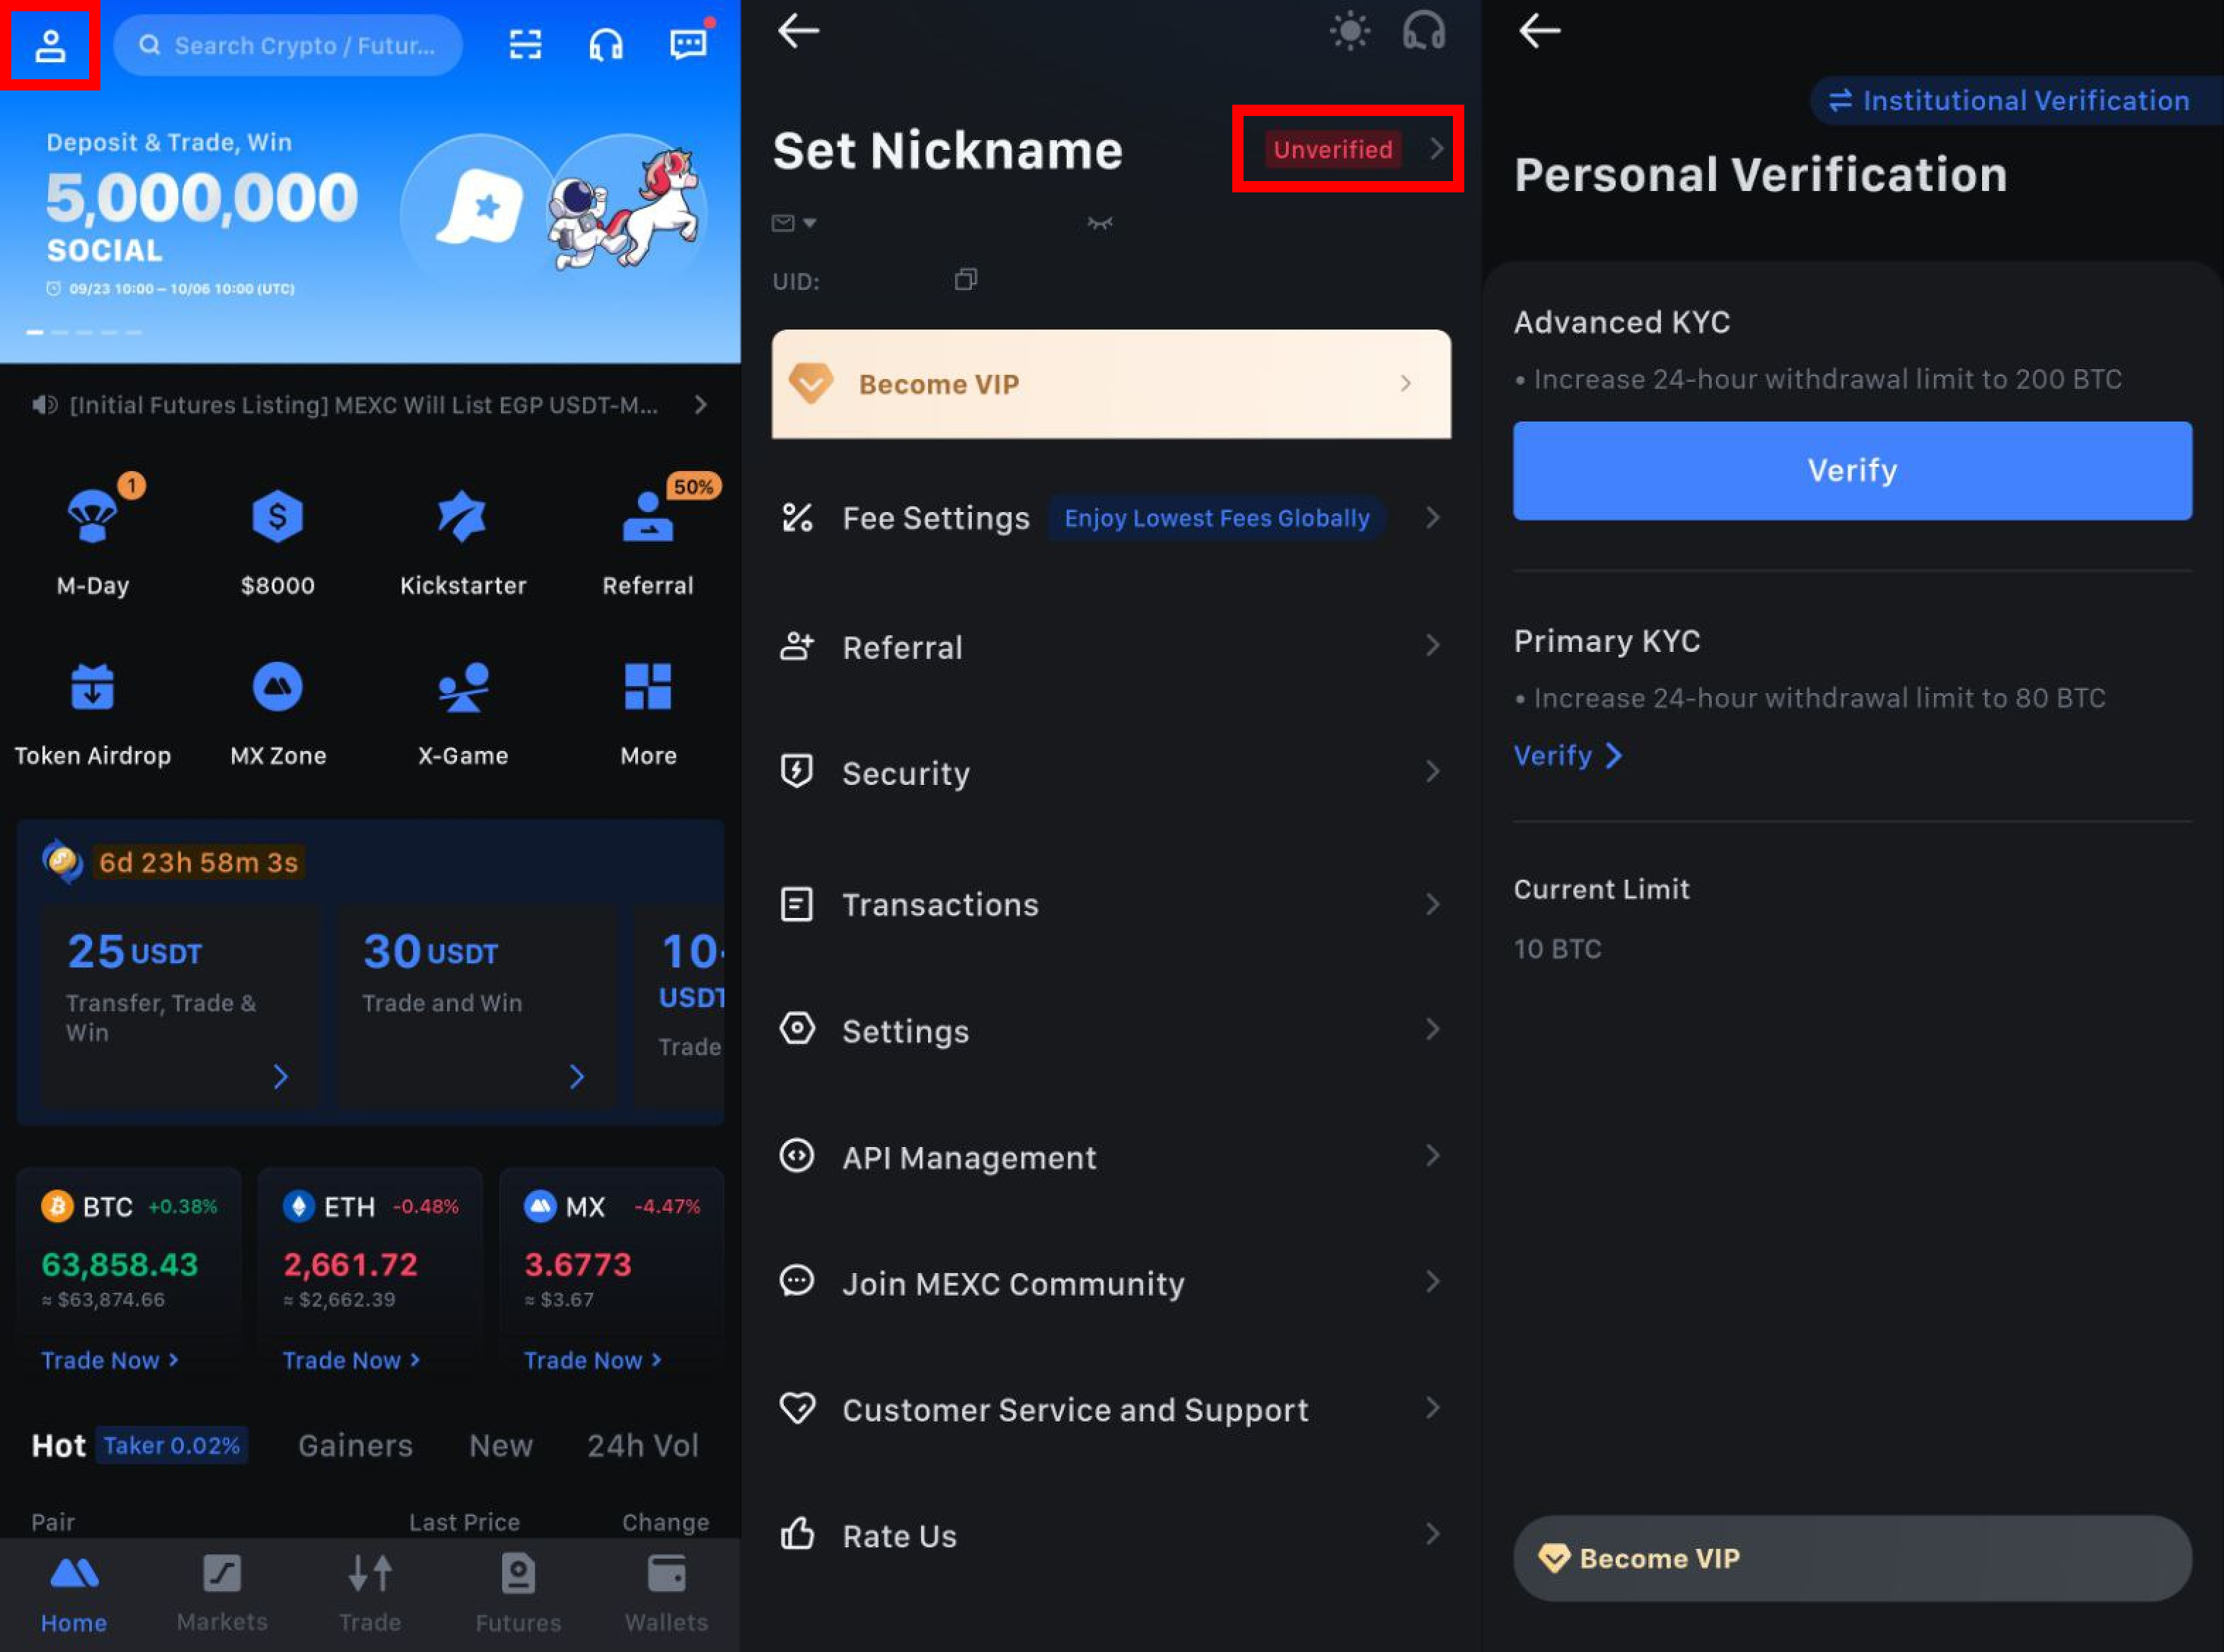Click the chevron on Transactions row

point(1432,904)
